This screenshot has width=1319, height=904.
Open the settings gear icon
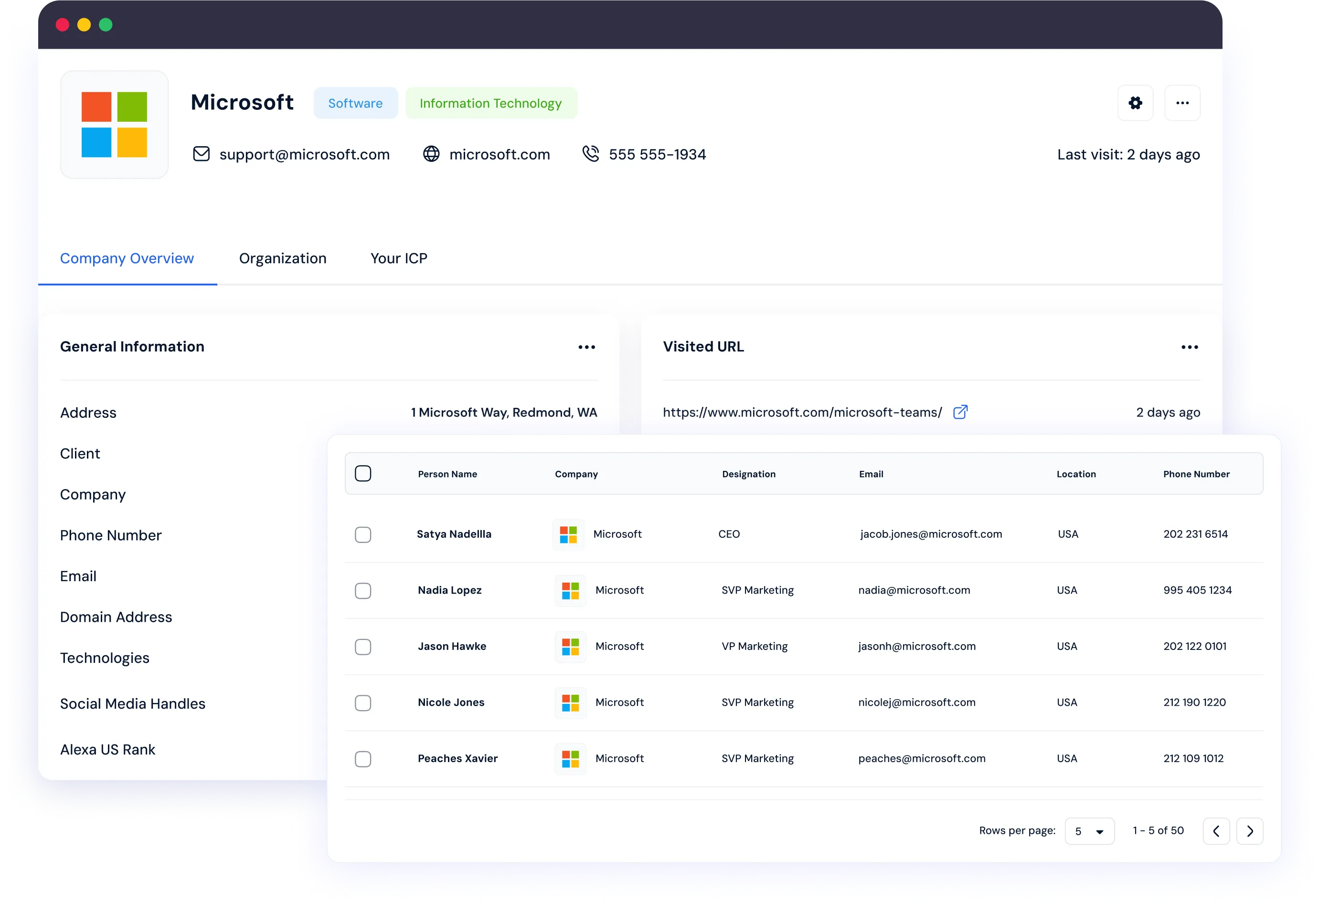1135,103
